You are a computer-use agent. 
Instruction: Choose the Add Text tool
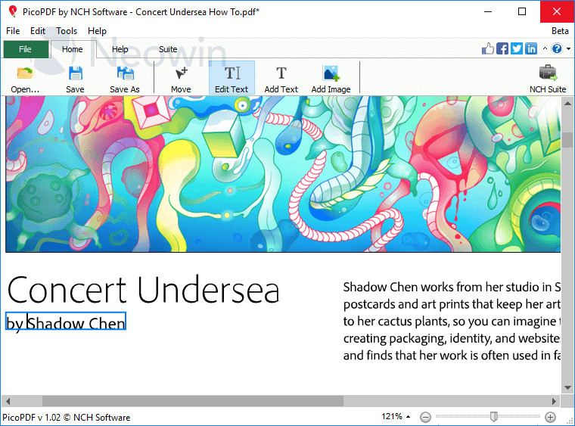281,79
